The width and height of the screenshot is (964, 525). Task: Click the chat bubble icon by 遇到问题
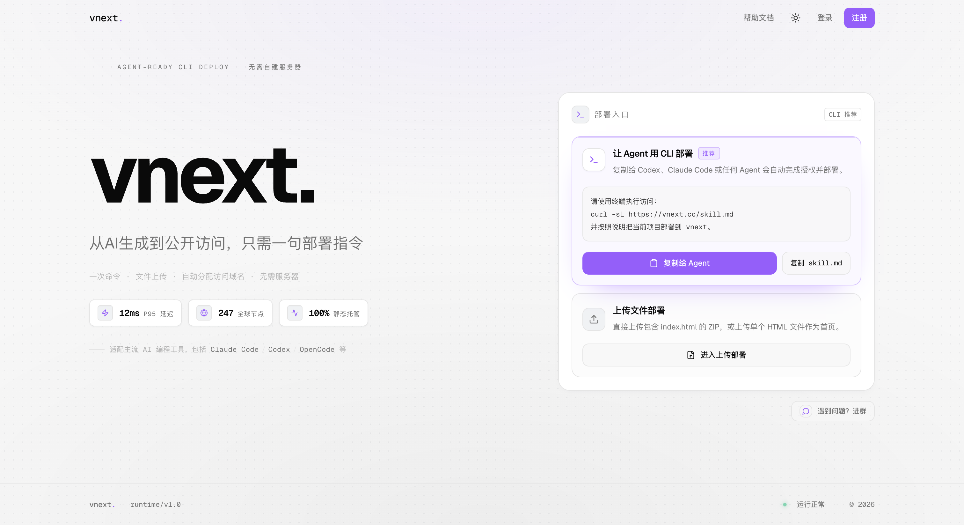coord(806,411)
